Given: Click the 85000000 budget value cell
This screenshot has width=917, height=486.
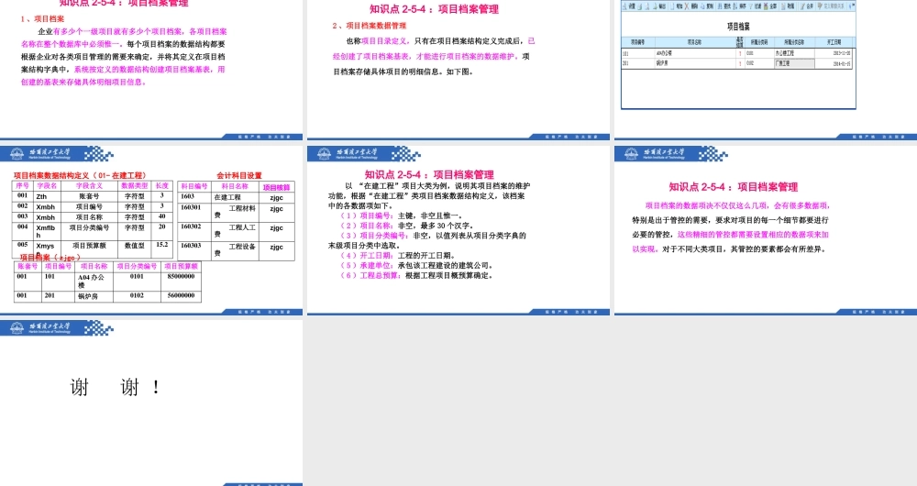Looking at the screenshot, I should [181, 281].
